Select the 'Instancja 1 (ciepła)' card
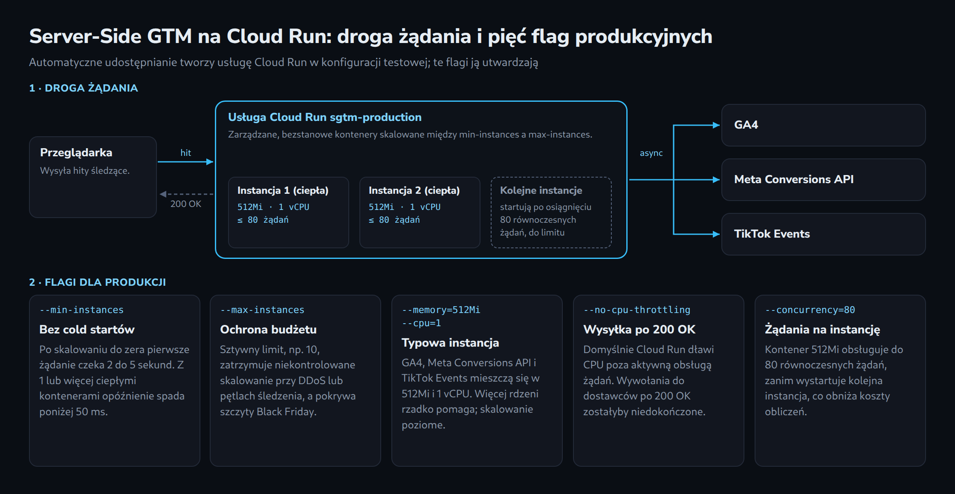This screenshot has width=955, height=494. click(289, 213)
